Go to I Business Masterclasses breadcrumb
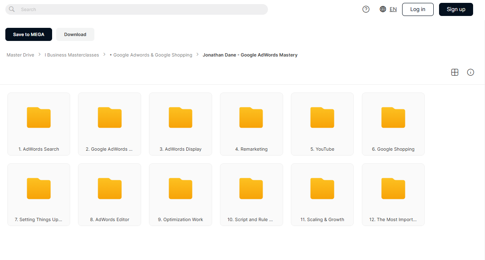Image resolution: width=485 pixels, height=260 pixels. point(72,55)
